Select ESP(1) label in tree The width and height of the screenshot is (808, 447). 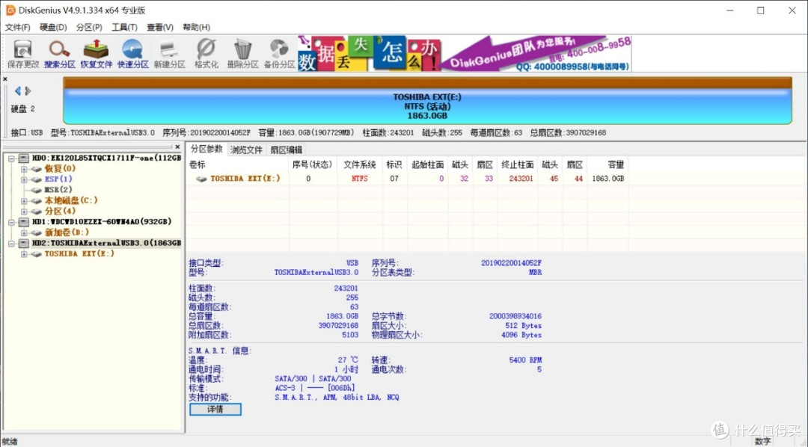tap(58, 179)
